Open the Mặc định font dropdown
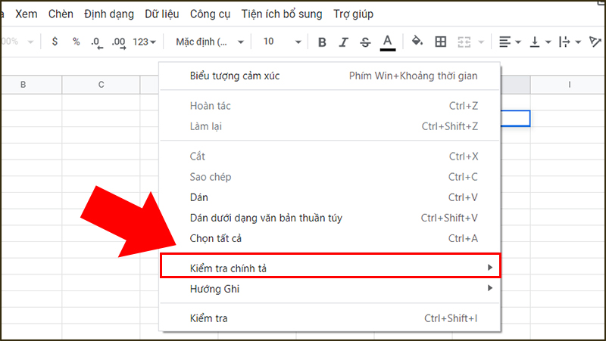The width and height of the screenshot is (606, 341). click(x=210, y=42)
